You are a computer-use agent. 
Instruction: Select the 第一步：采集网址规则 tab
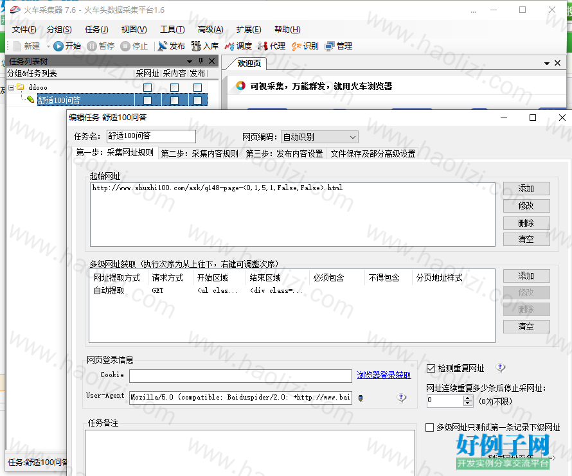(x=115, y=152)
